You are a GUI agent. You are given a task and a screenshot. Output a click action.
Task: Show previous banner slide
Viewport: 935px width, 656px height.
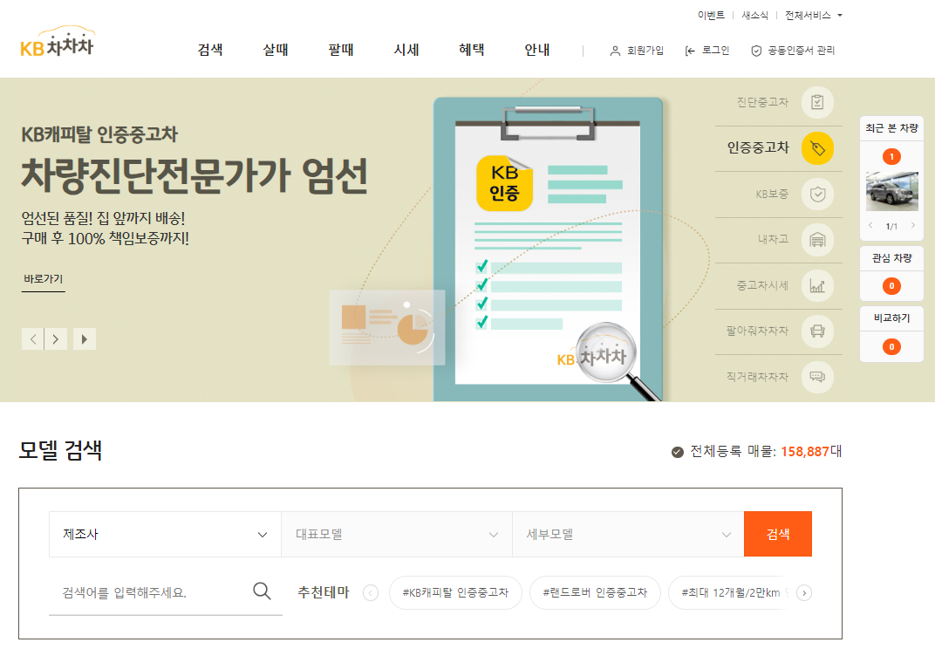click(x=33, y=339)
